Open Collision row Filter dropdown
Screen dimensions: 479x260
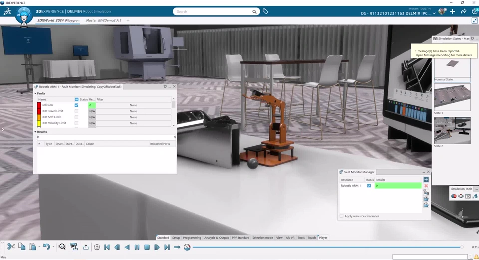pos(134,105)
